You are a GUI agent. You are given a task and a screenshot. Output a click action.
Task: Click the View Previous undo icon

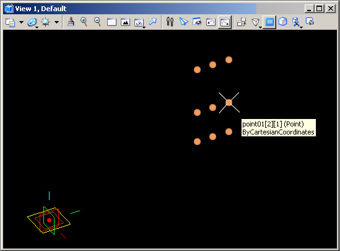(x=211, y=22)
